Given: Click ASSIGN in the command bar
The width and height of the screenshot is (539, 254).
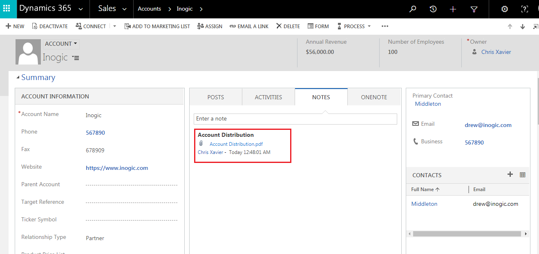Looking at the screenshot, I should pyautogui.click(x=210, y=26).
